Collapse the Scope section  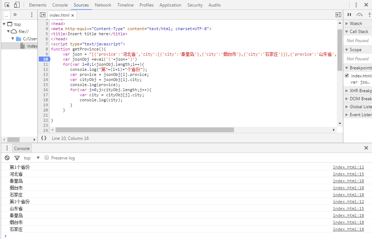(347, 50)
